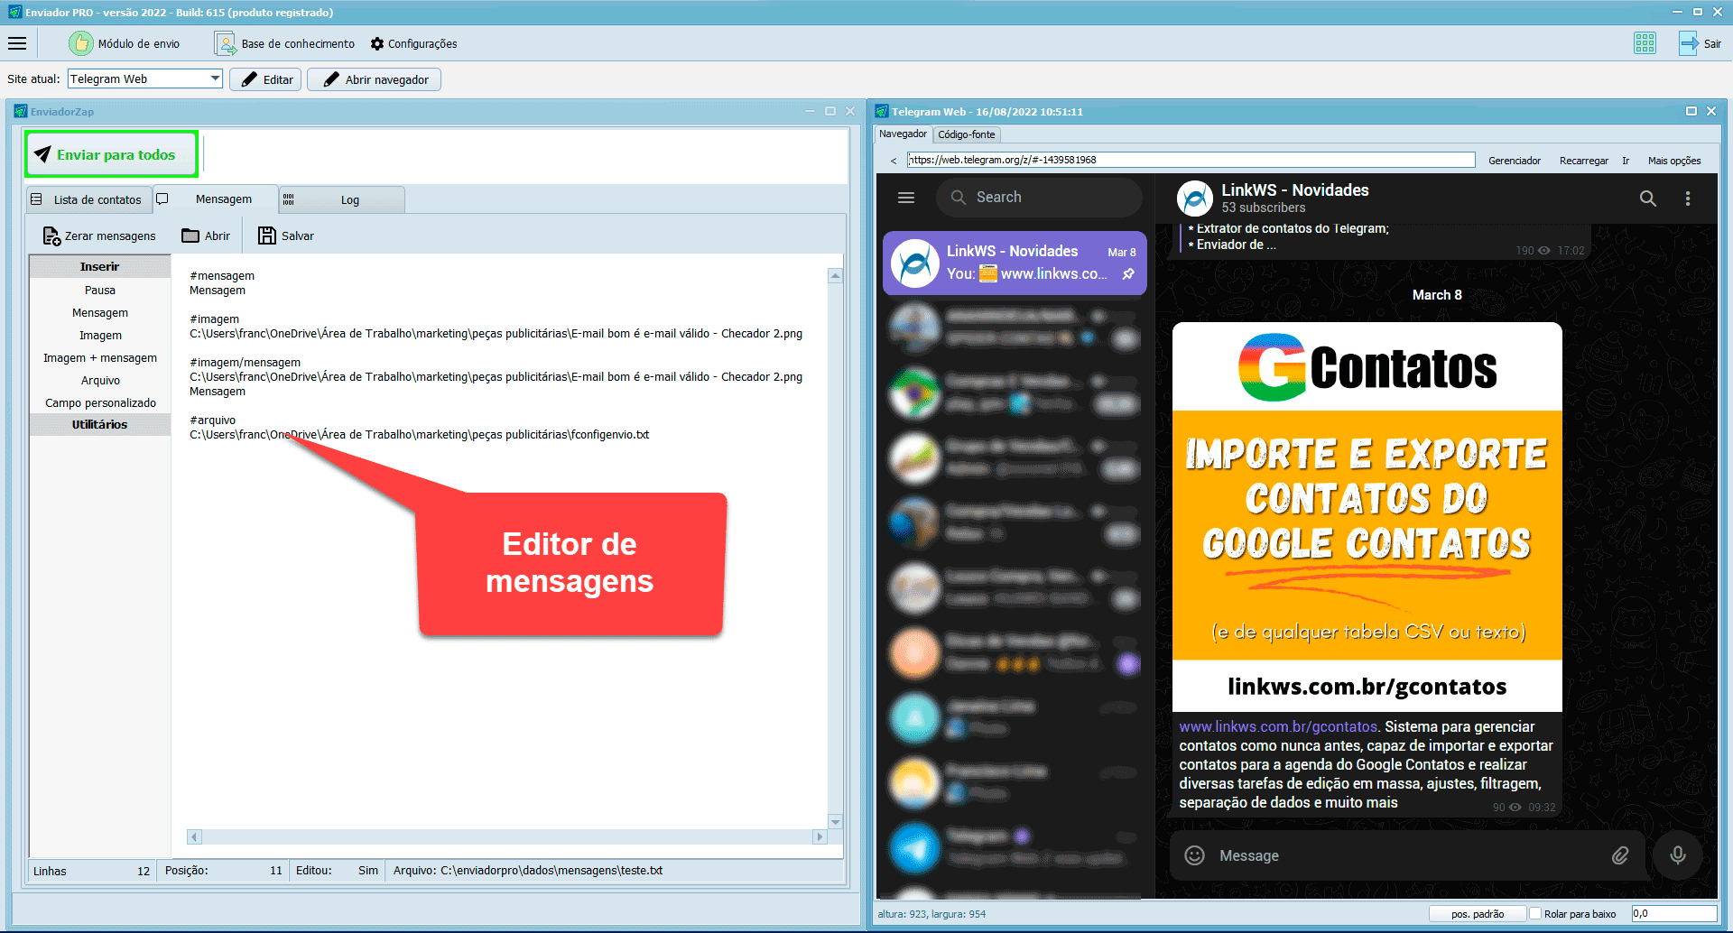Select Imagem + mensagem insert option

(x=100, y=357)
